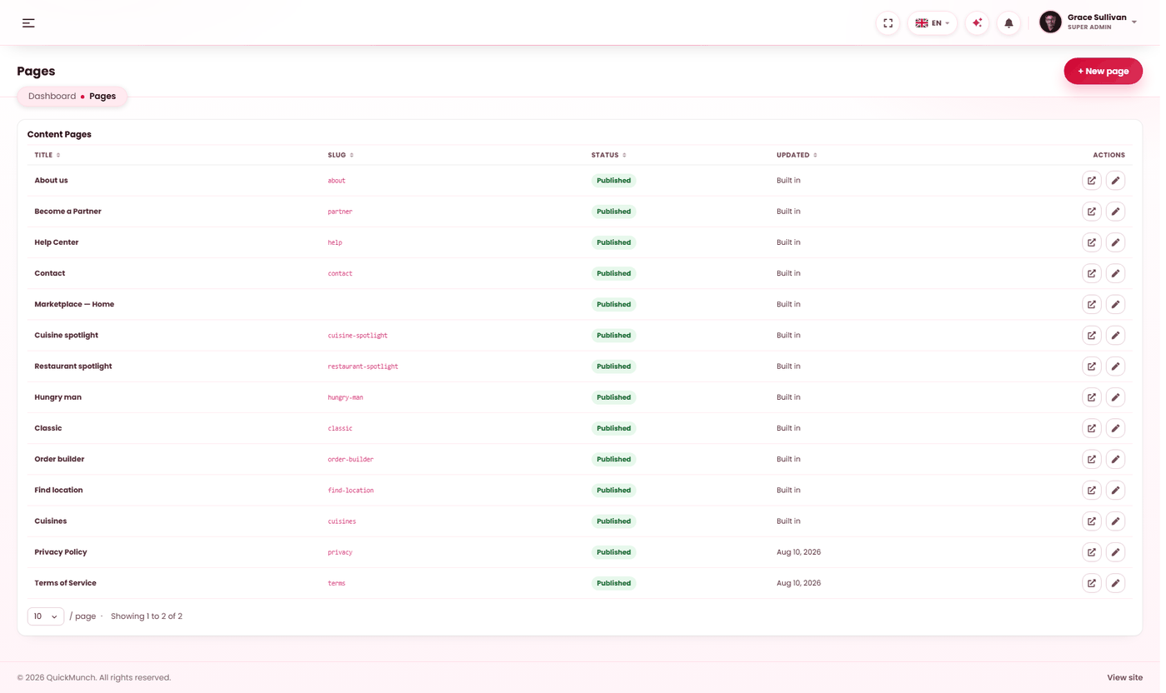Click the Content Pages heading

[59, 134]
